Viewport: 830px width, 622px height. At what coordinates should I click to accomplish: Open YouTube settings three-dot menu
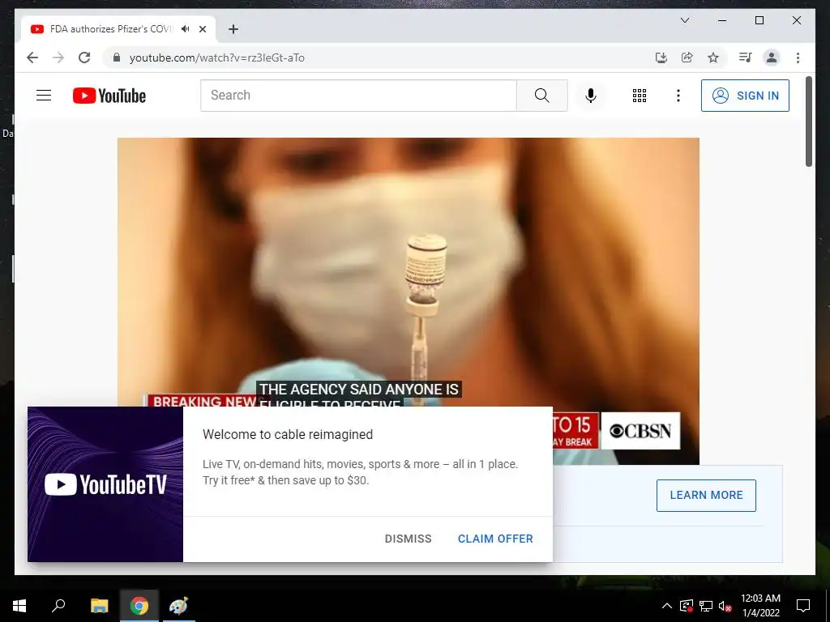(678, 96)
